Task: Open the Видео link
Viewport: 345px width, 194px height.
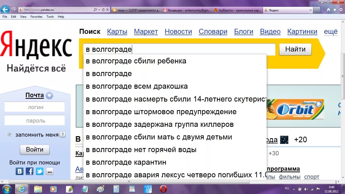Action: coord(270,32)
